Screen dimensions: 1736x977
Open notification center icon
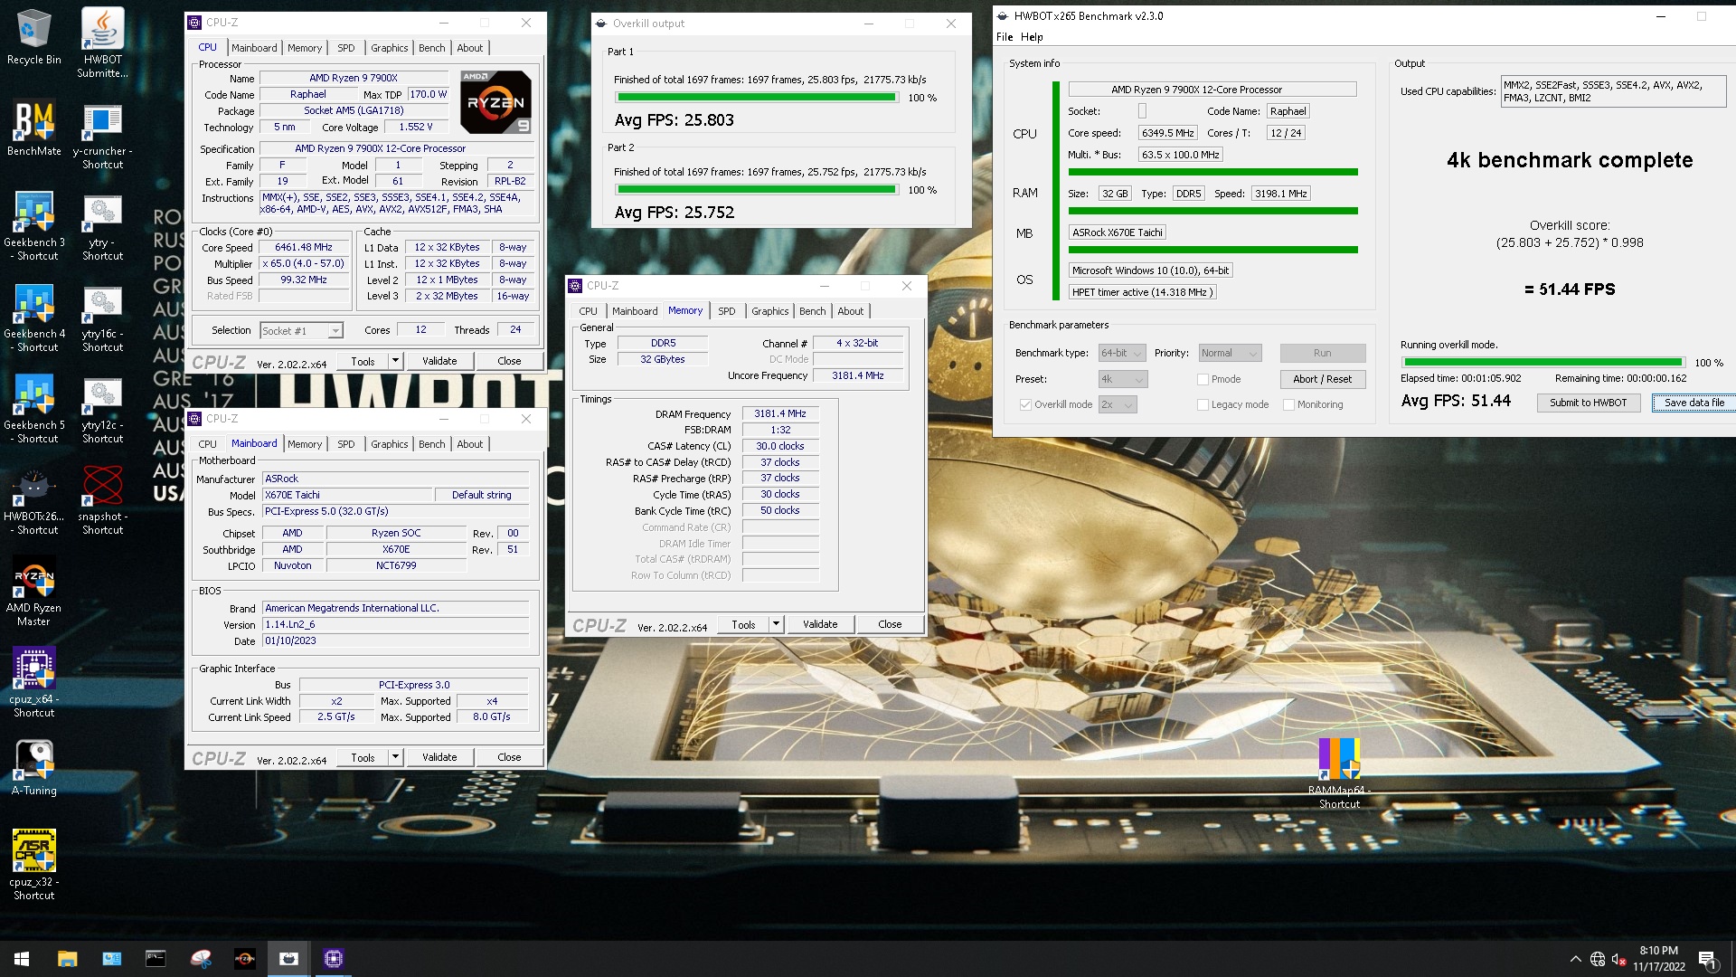(1708, 959)
